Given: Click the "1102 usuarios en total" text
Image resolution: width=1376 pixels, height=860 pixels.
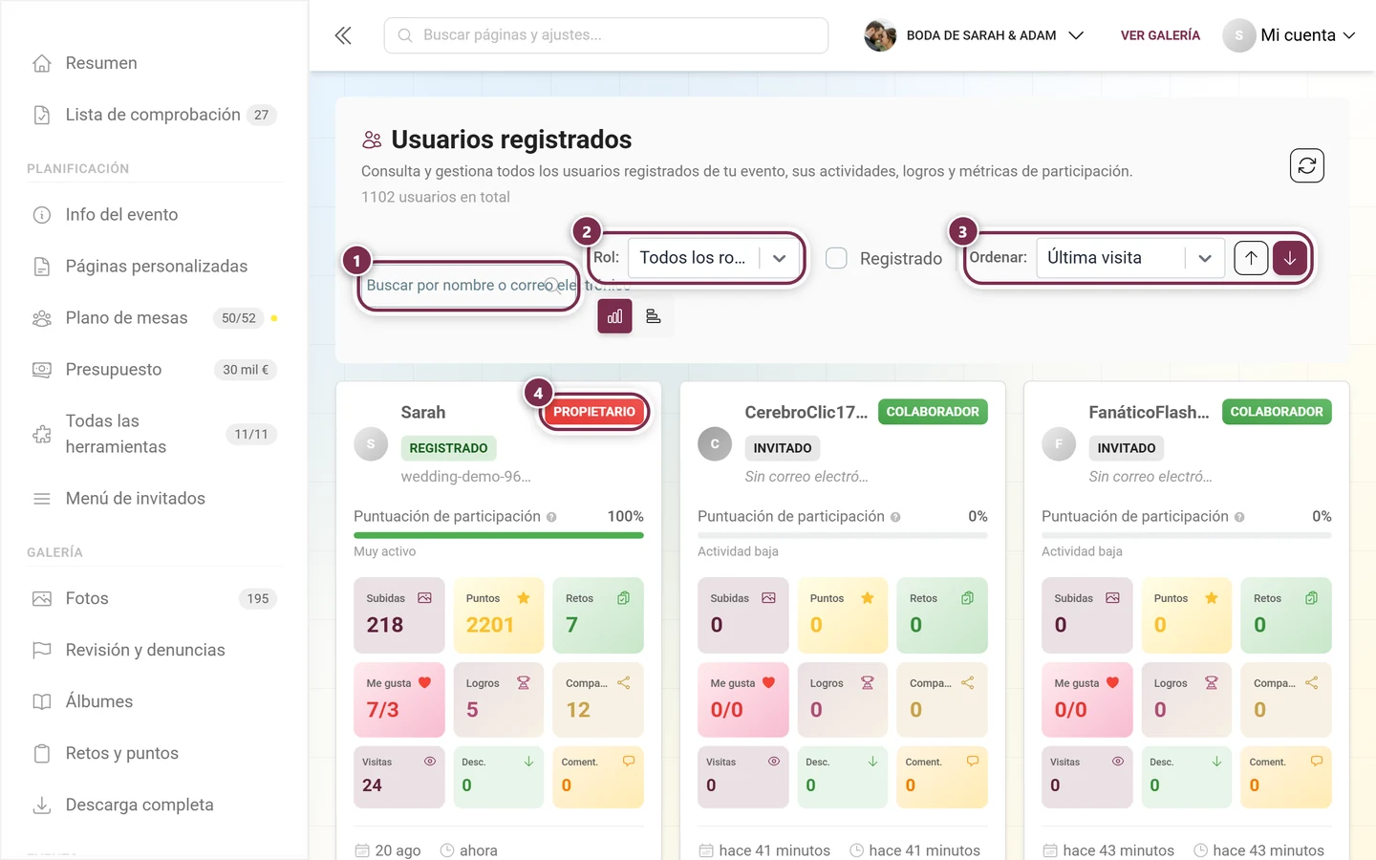Looking at the screenshot, I should [436, 197].
